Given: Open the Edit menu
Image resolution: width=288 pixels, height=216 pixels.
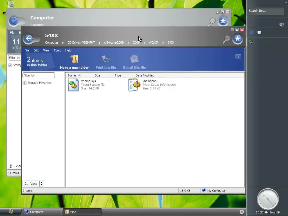Looking at the screenshot, I should pos(36,50).
